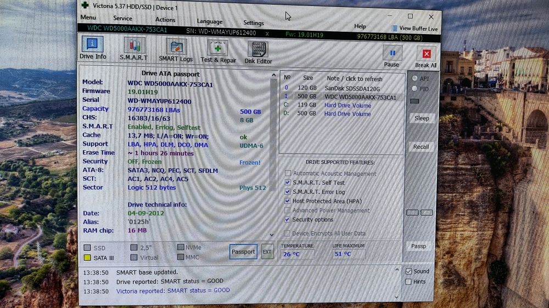Click the Date 04-09-2012 value
549x308 pixels.
pos(145,213)
